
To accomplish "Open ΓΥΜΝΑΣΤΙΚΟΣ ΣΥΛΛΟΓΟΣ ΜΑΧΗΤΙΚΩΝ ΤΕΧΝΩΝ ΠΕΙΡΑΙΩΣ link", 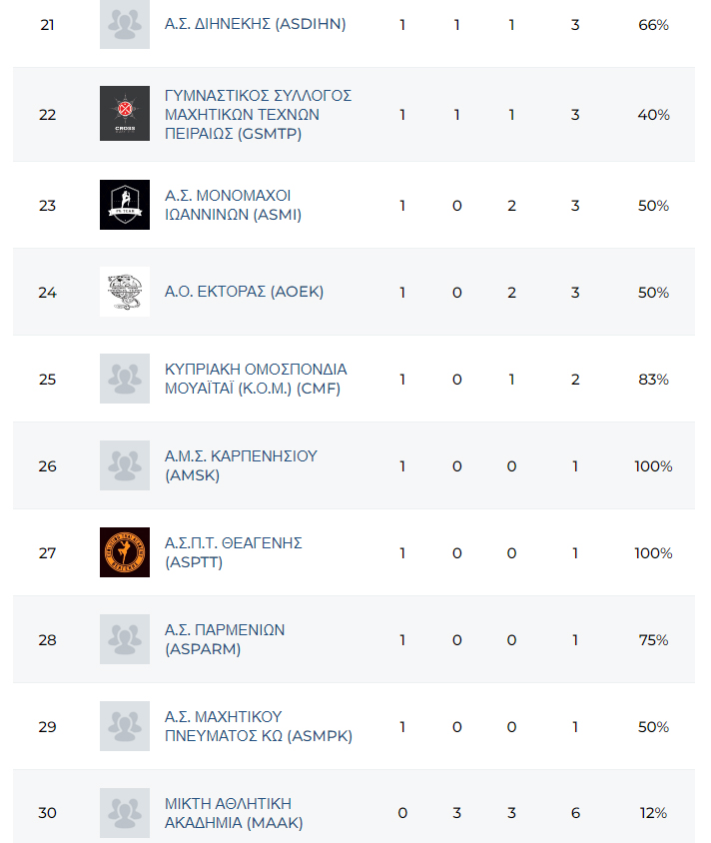I will (x=258, y=114).
